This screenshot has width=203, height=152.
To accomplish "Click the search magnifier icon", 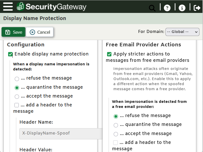I will pyautogui.click(x=152, y=8).
